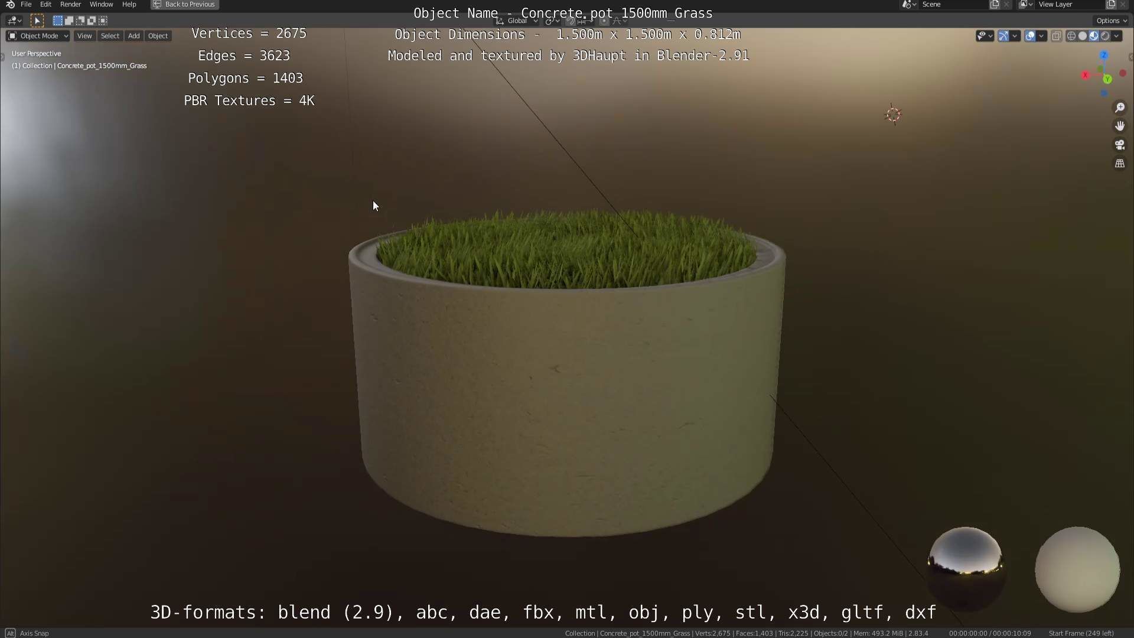Choose Extend selection mode

tap(69, 21)
